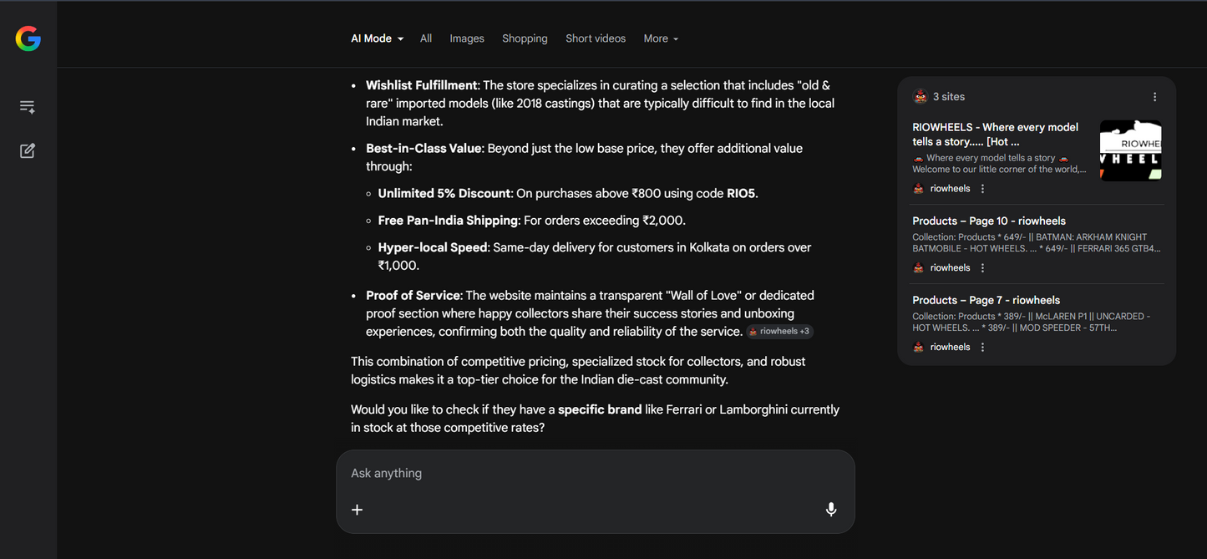Click the riowheels +3 source chip
This screenshot has width=1207, height=559.
[779, 332]
